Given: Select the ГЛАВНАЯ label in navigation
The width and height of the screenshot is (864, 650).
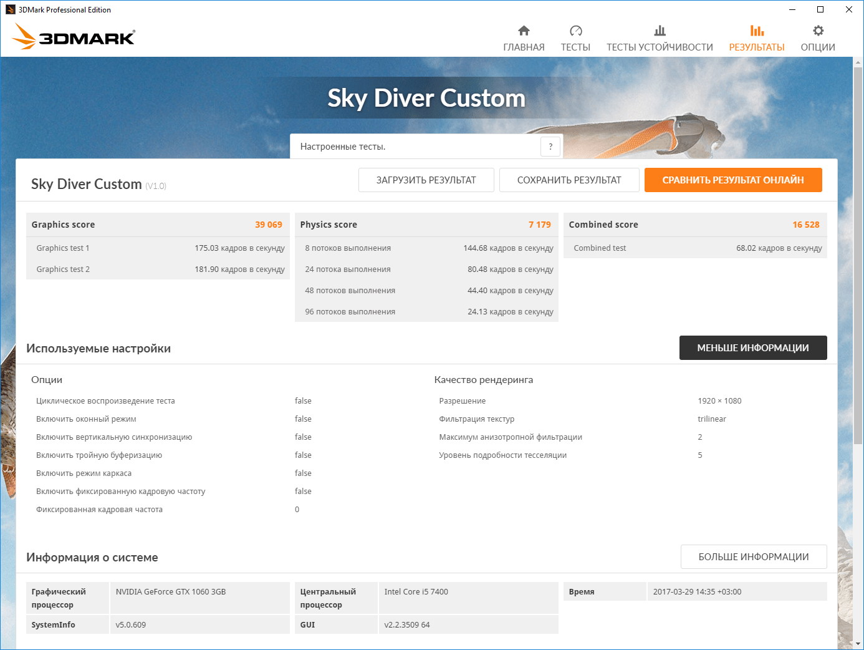Looking at the screenshot, I should (524, 47).
